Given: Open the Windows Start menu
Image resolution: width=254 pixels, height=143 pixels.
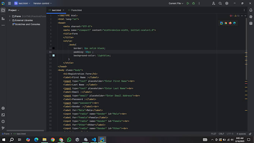Looking at the screenshot, I should tap(4, 140).
